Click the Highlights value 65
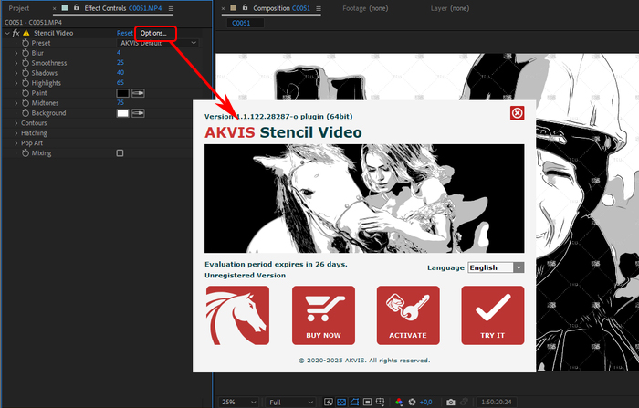This screenshot has width=639, height=408. pyautogui.click(x=120, y=83)
